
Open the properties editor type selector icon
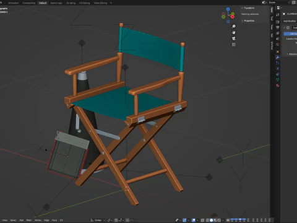click(x=279, y=8)
